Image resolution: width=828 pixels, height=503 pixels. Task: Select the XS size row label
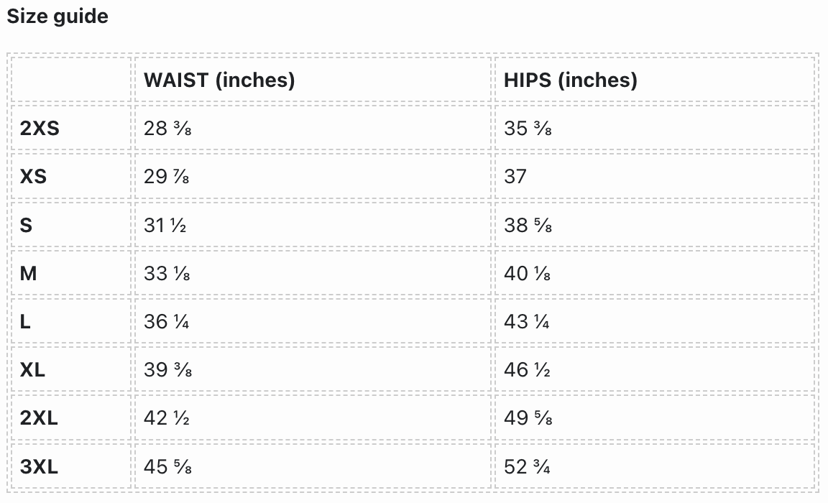click(x=33, y=177)
